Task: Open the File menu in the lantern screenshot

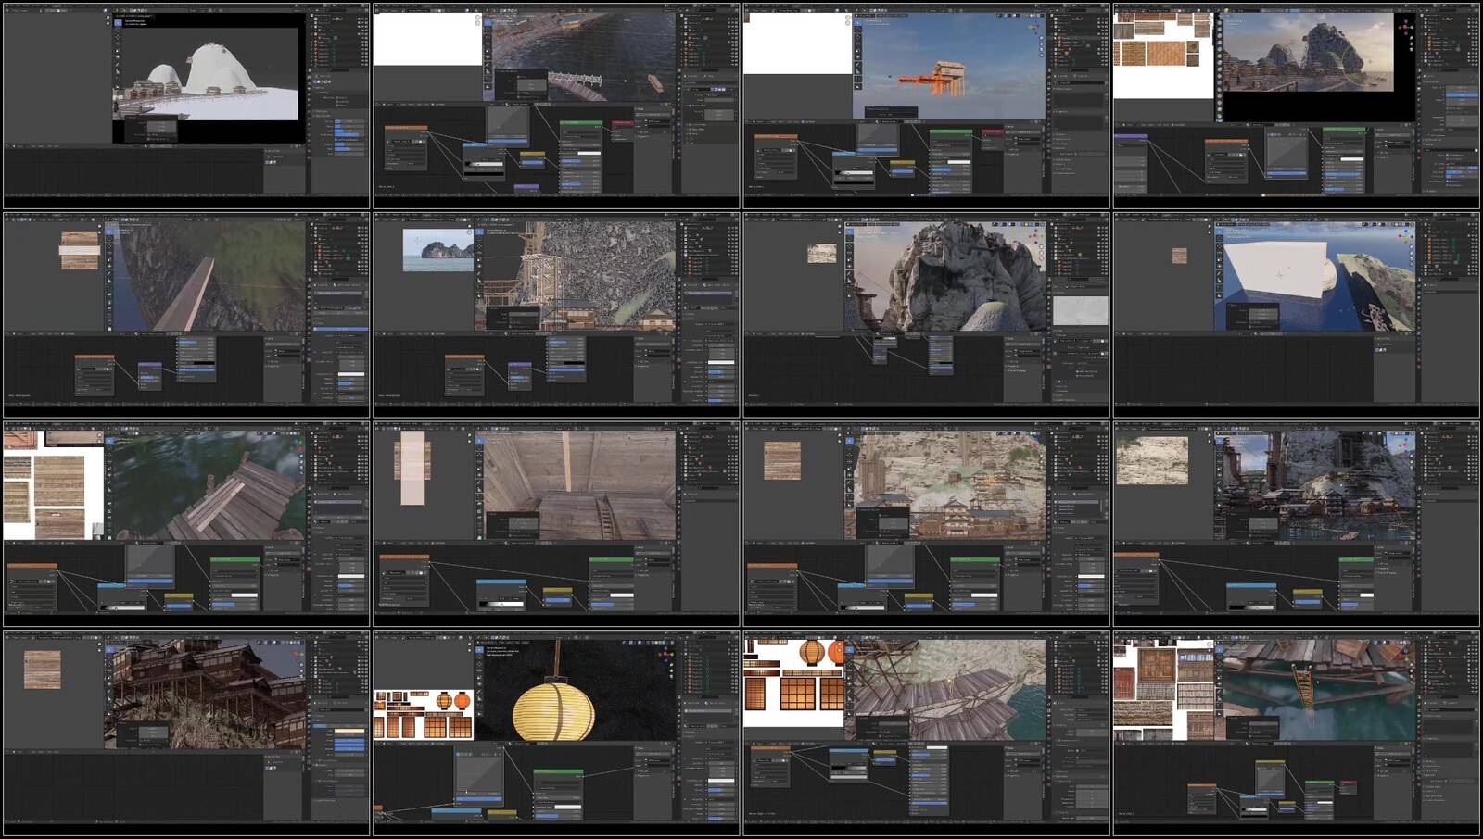Action: (x=380, y=637)
